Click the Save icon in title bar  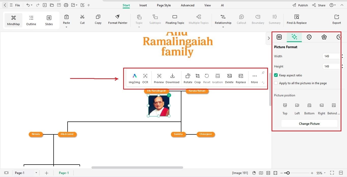click(x=59, y=5)
